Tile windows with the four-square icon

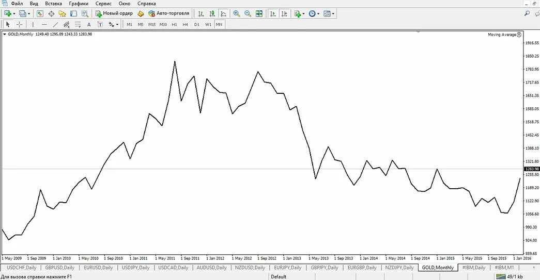pyautogui.click(x=259, y=13)
